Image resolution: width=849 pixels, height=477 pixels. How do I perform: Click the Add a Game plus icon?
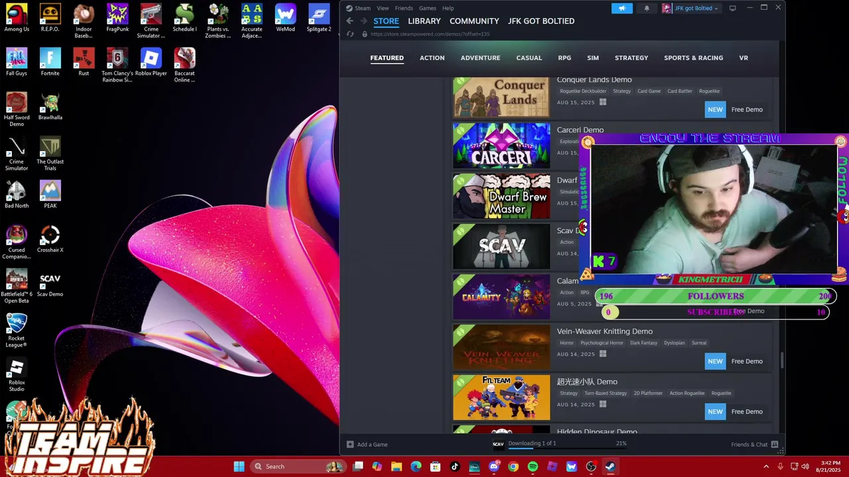point(350,445)
